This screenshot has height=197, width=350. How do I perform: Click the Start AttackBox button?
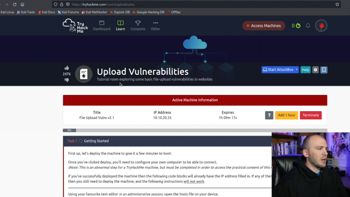[x=278, y=70]
